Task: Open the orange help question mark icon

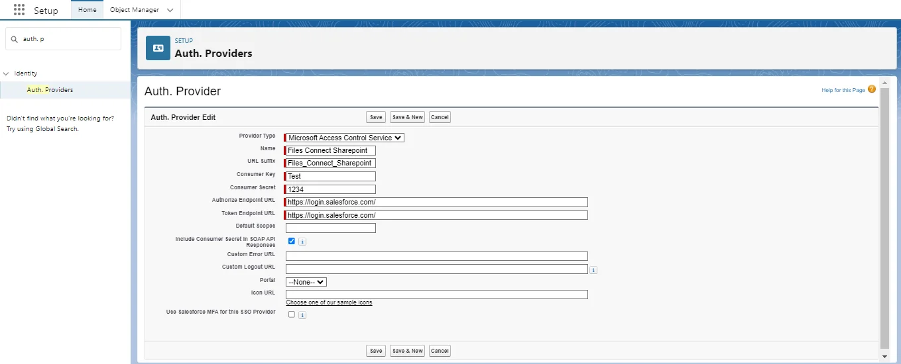Action: 872,89
